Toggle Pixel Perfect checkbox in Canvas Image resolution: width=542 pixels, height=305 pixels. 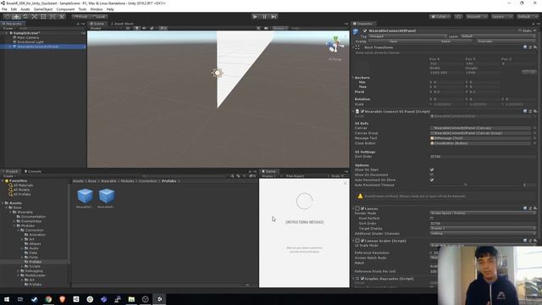click(x=432, y=219)
